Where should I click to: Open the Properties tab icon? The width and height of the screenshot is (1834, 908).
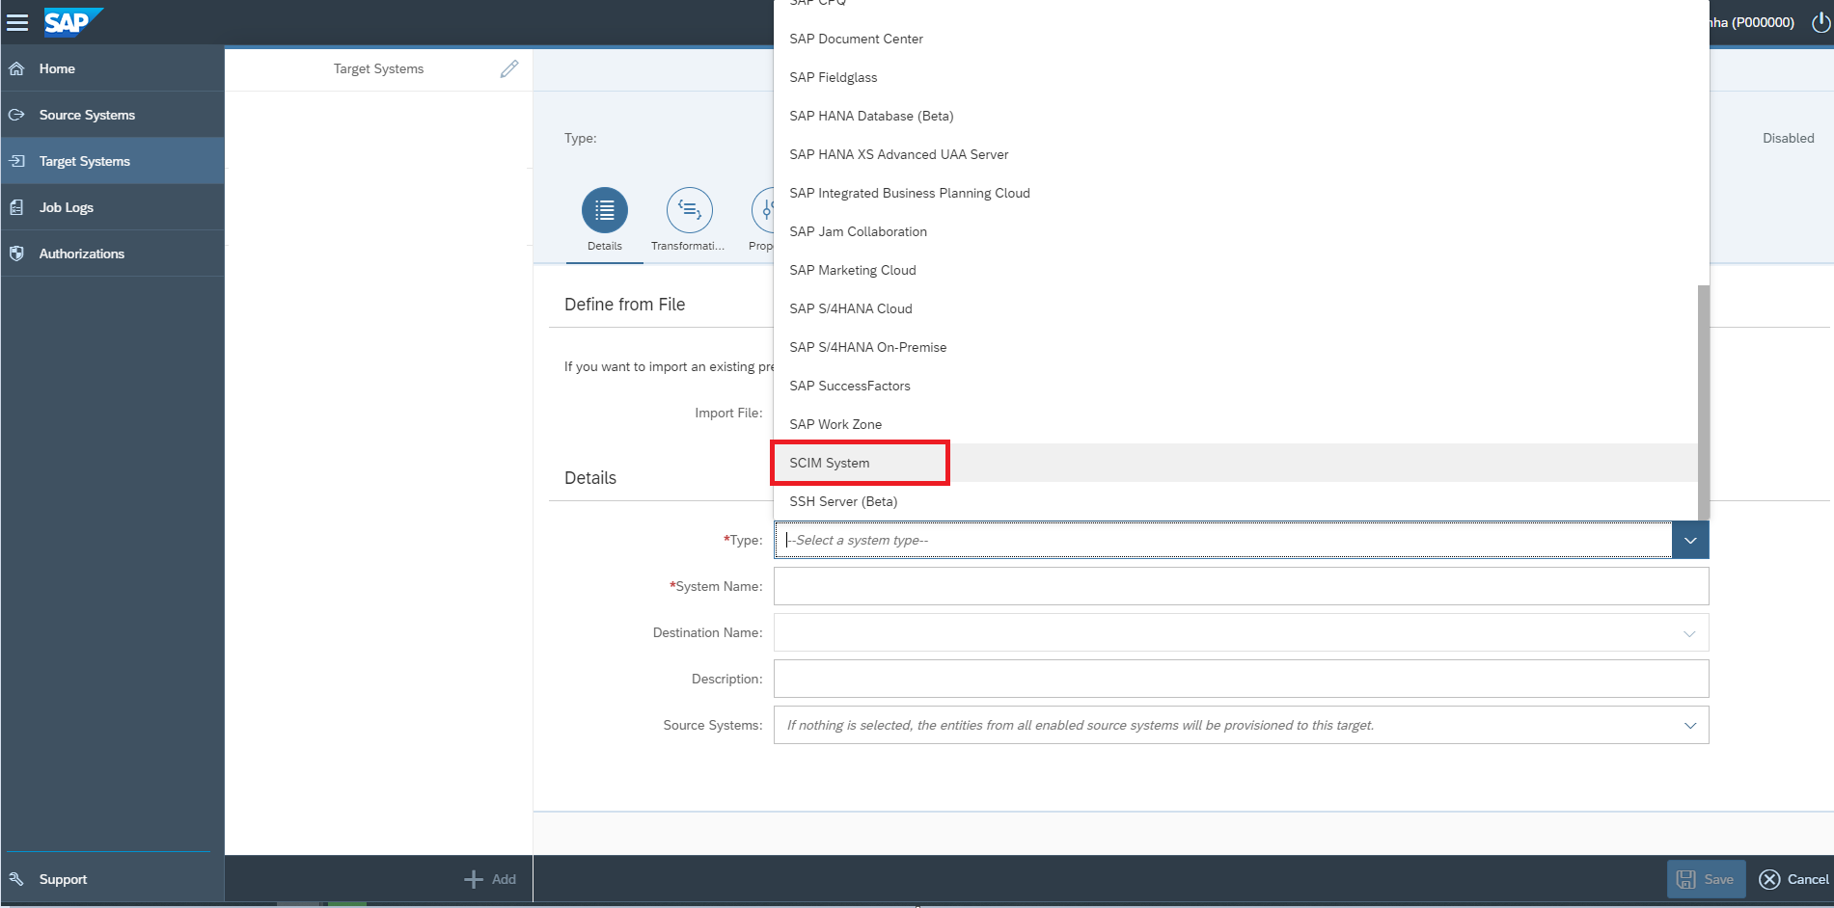coord(763,210)
